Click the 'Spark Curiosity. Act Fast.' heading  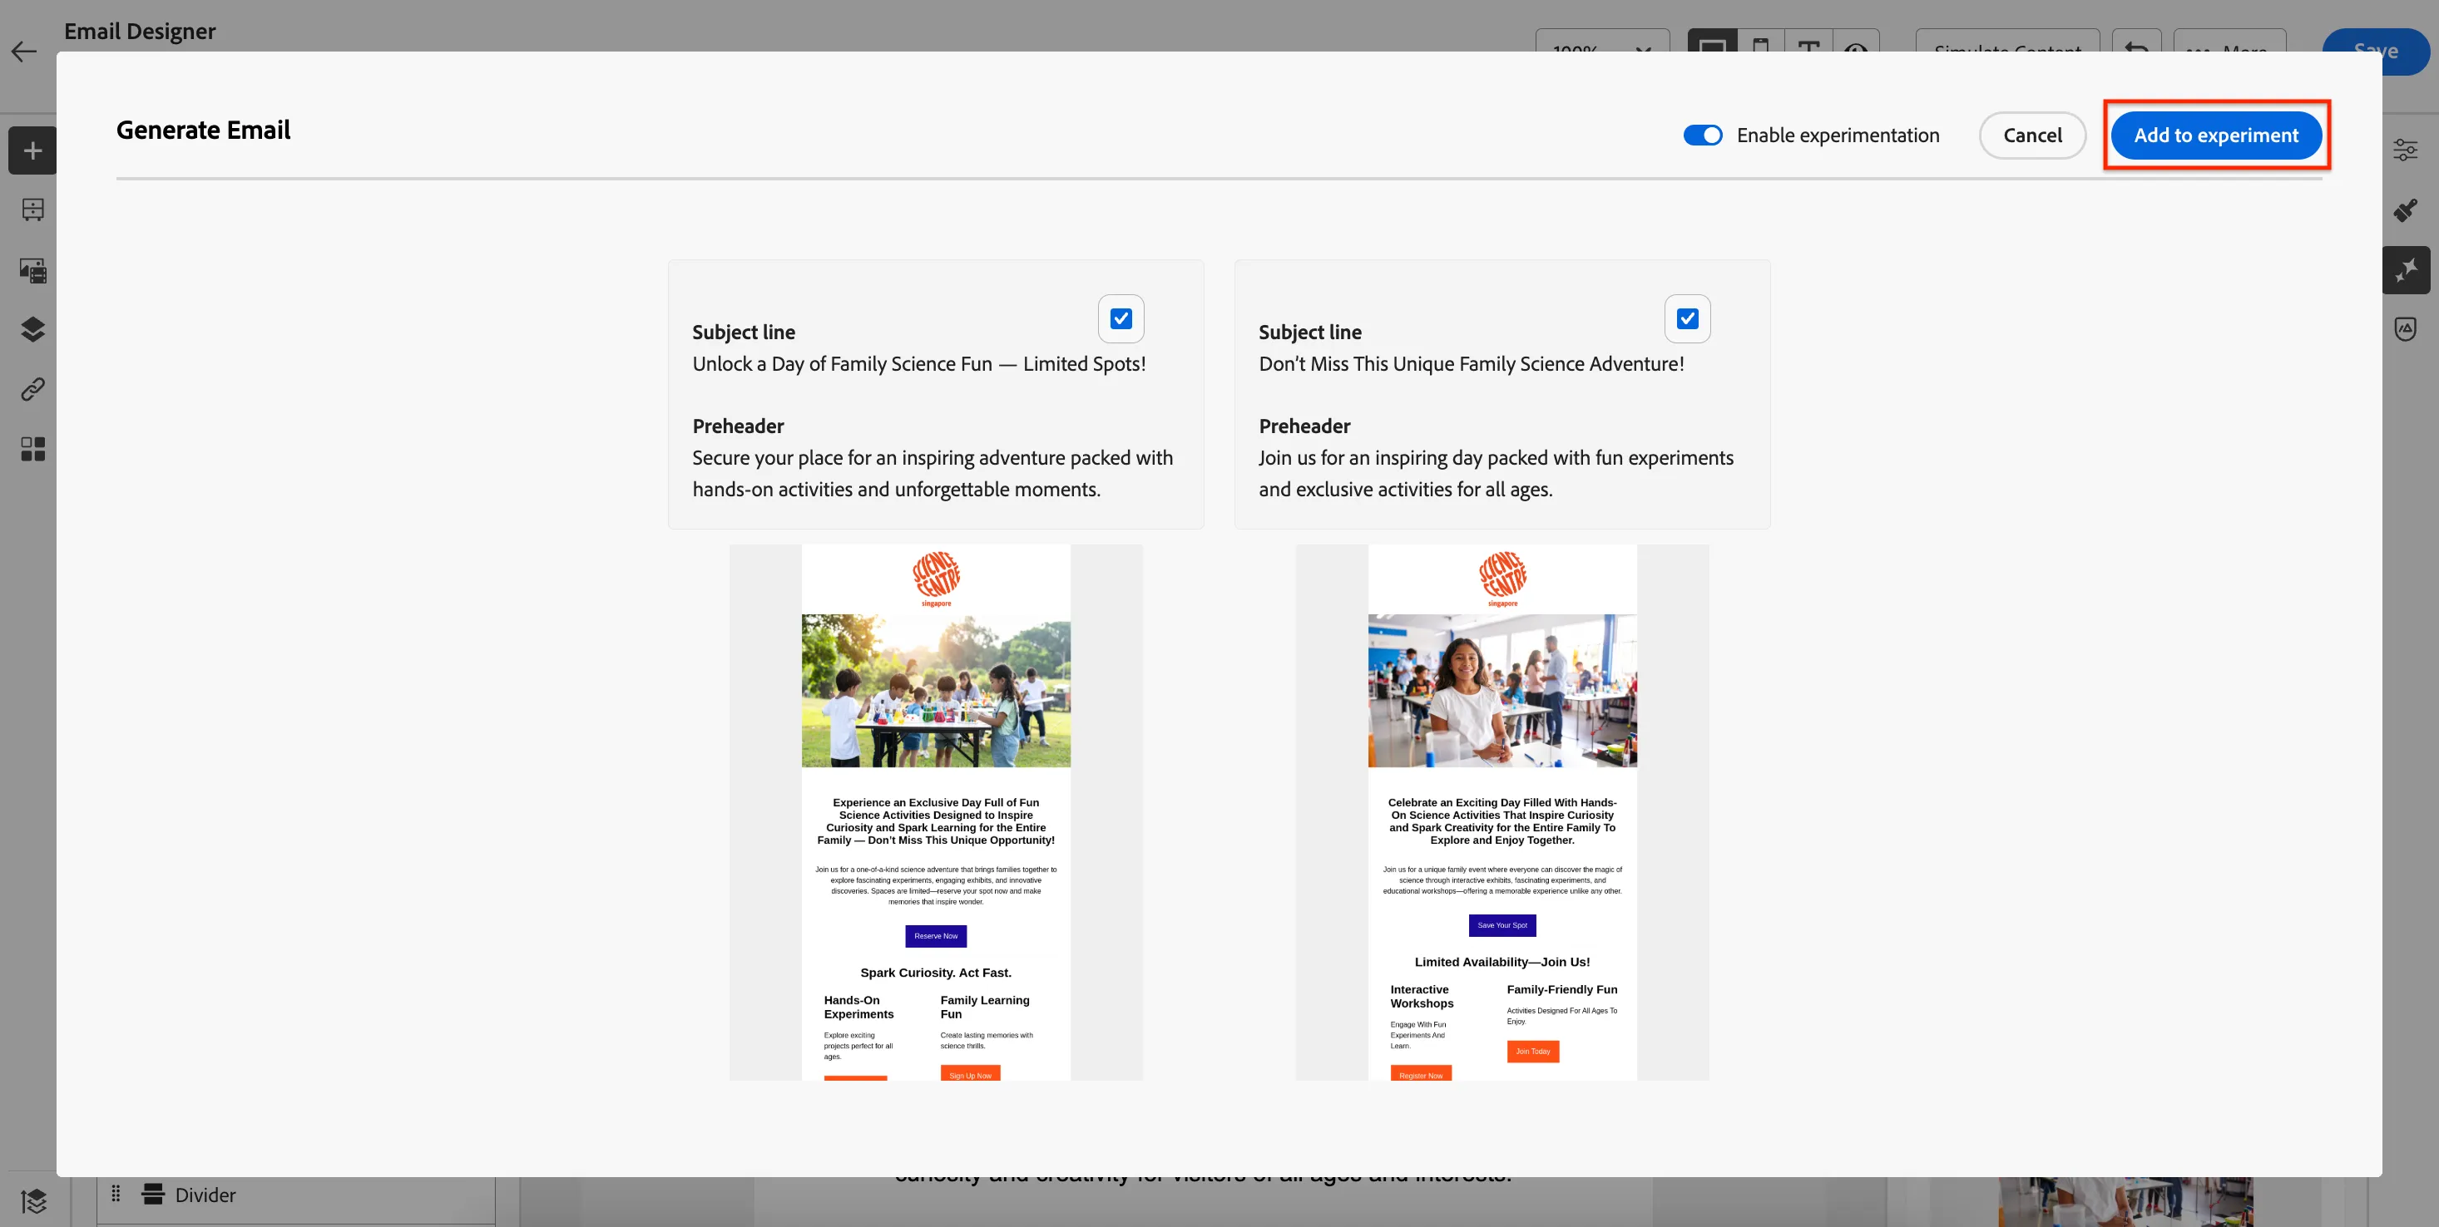936,973
